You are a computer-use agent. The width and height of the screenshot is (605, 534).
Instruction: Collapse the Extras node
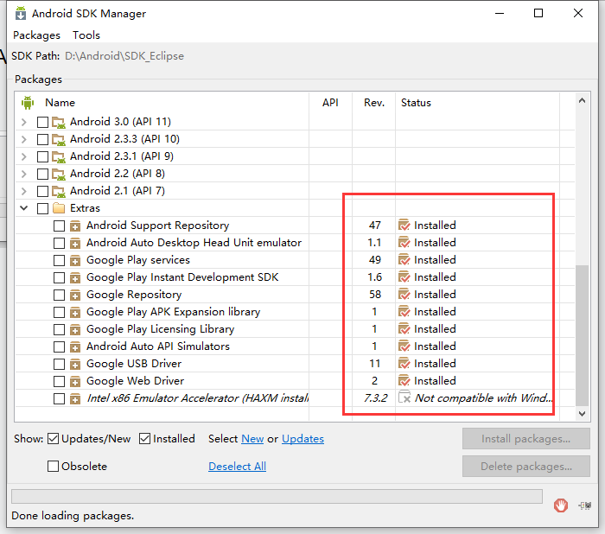[24, 208]
